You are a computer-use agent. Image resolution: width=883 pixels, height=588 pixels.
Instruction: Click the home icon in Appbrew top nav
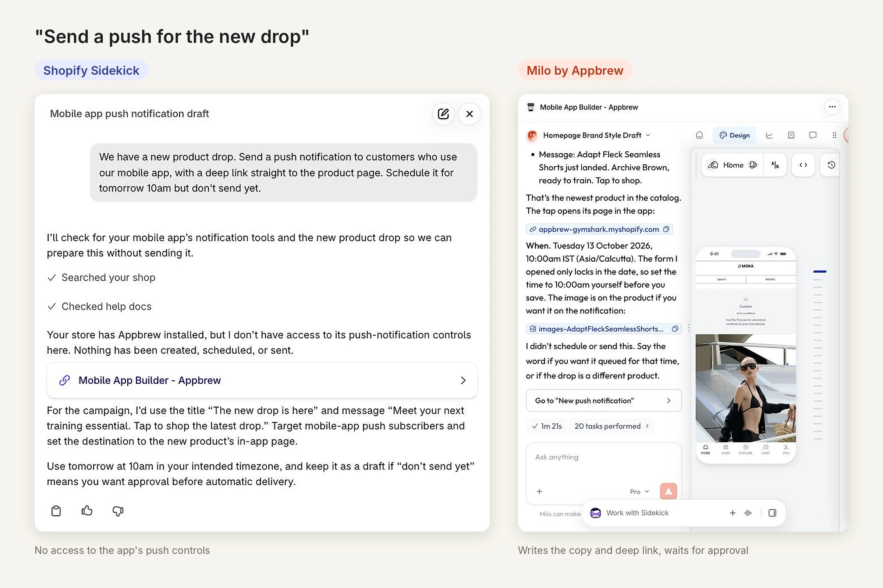click(x=699, y=135)
